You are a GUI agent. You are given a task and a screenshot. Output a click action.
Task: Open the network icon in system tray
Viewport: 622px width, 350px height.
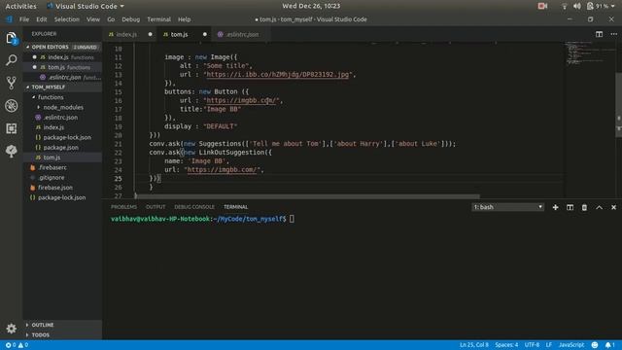pos(564,6)
